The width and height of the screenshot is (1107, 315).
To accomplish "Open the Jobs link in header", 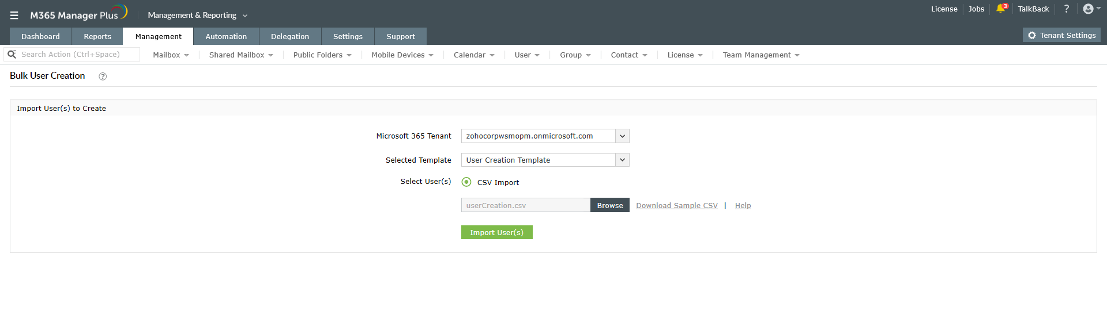I will [976, 9].
